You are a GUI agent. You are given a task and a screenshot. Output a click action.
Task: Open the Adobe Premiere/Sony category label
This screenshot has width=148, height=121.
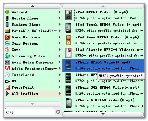(35, 69)
